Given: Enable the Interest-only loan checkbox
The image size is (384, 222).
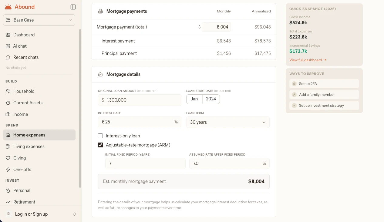Looking at the screenshot, I should point(100,136).
